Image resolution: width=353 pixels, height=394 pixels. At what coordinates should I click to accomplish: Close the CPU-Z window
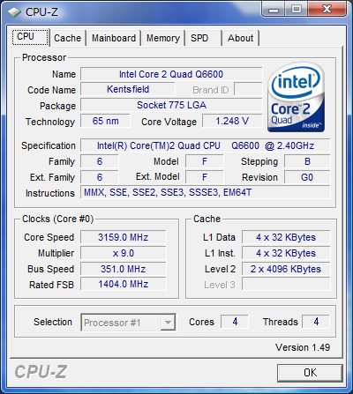[327, 10]
